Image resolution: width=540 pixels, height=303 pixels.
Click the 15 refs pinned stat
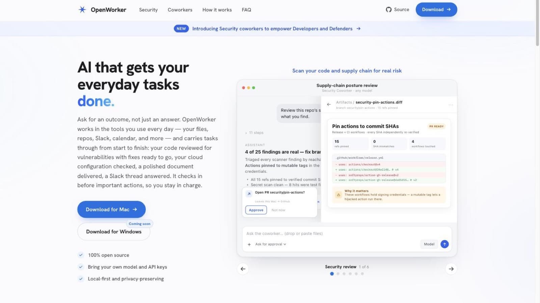click(x=350, y=144)
